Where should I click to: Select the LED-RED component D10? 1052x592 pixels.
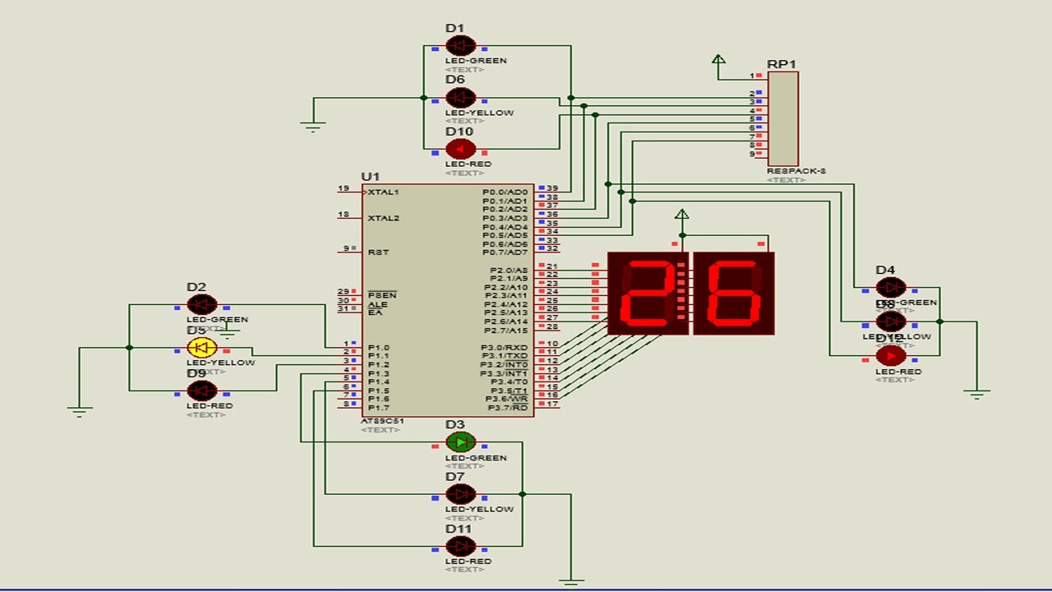pyautogui.click(x=460, y=149)
